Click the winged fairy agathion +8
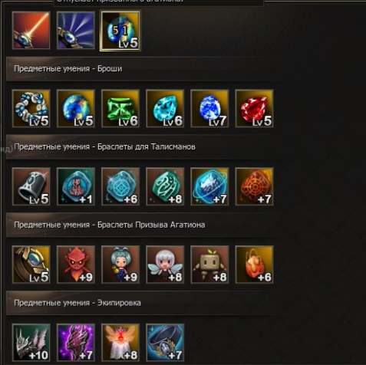The height and width of the screenshot is (365, 366). 165,265
